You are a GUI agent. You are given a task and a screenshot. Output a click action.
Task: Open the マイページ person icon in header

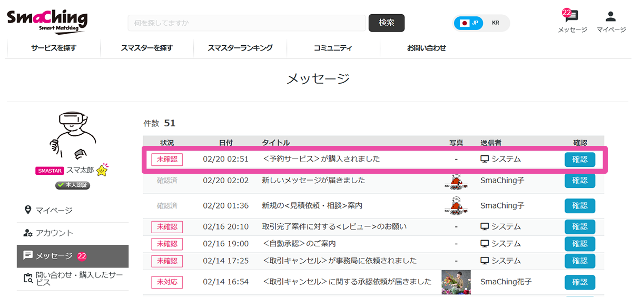611,17
